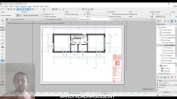
Task: Open the 'Według num.' ID dropdown arrow
Action: pos(53,14)
